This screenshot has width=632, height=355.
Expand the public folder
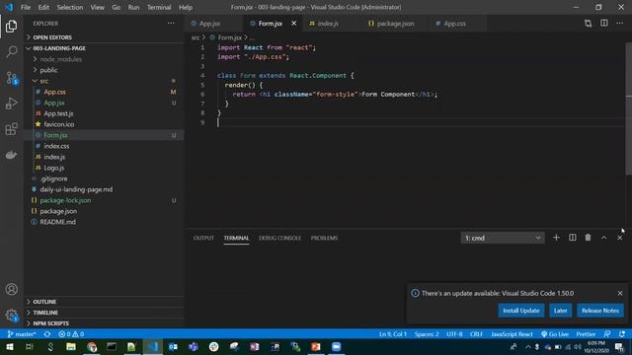[x=104, y=70]
